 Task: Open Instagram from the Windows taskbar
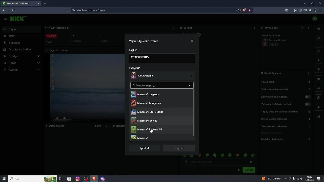pos(78,179)
